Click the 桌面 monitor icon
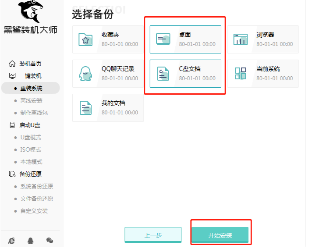 point(163,39)
